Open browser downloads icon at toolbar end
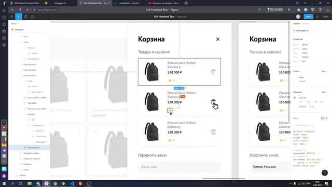Screen dimensions: 332x187 click(x=328, y=10)
